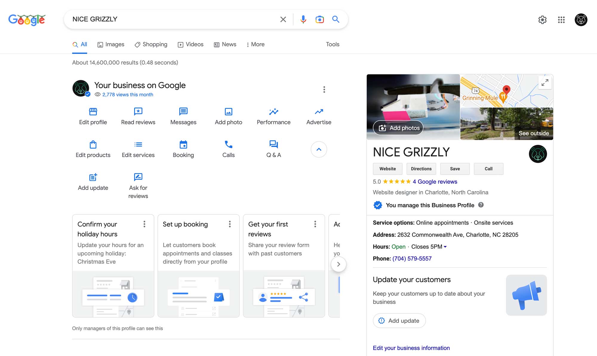This screenshot has height=356, width=597.
Task: Click the Calls phone icon
Action: pyautogui.click(x=228, y=145)
